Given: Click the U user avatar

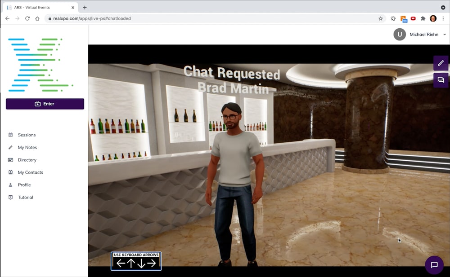Looking at the screenshot, I should 400,35.
